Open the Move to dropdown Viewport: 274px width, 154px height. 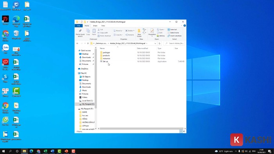point(118,31)
